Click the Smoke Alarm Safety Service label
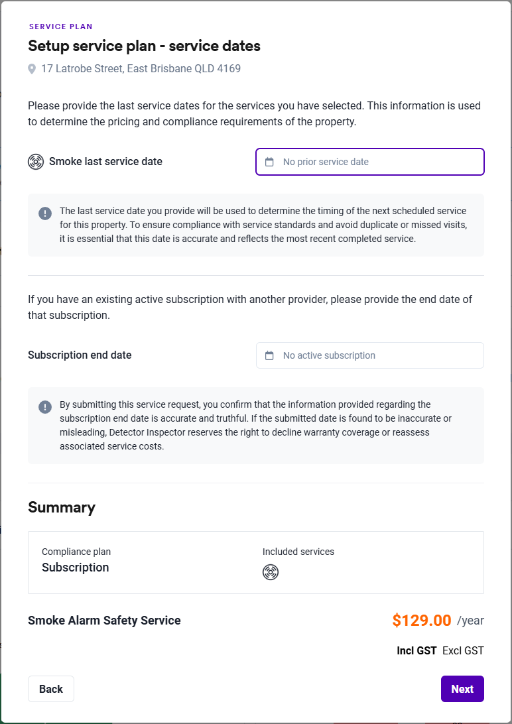The width and height of the screenshot is (512, 724). tap(104, 621)
